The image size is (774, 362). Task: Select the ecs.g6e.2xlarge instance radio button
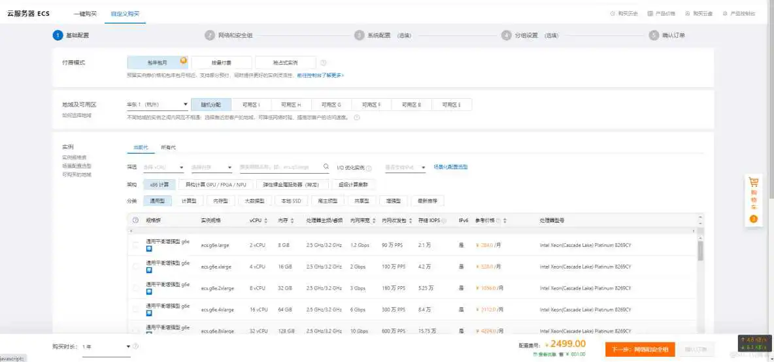(136, 288)
